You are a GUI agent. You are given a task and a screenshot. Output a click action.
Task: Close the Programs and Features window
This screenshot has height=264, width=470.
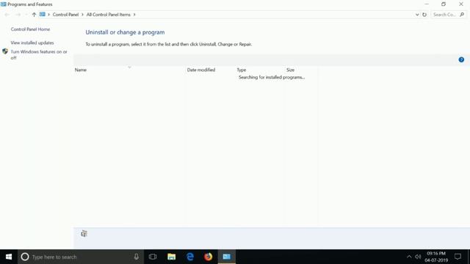[x=461, y=4]
